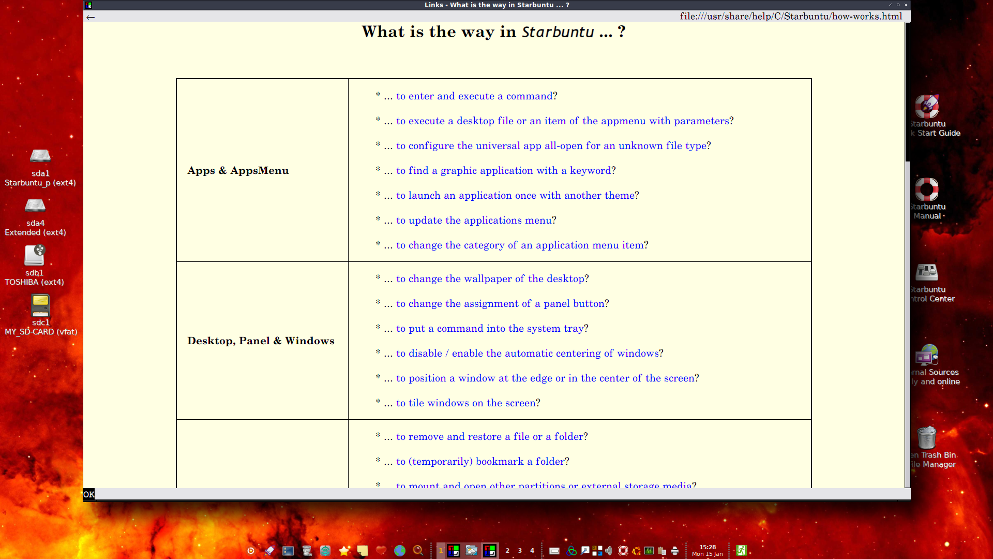Click the terminal screen icon in panel
Image resolution: width=993 pixels, height=559 pixels.
click(288, 551)
